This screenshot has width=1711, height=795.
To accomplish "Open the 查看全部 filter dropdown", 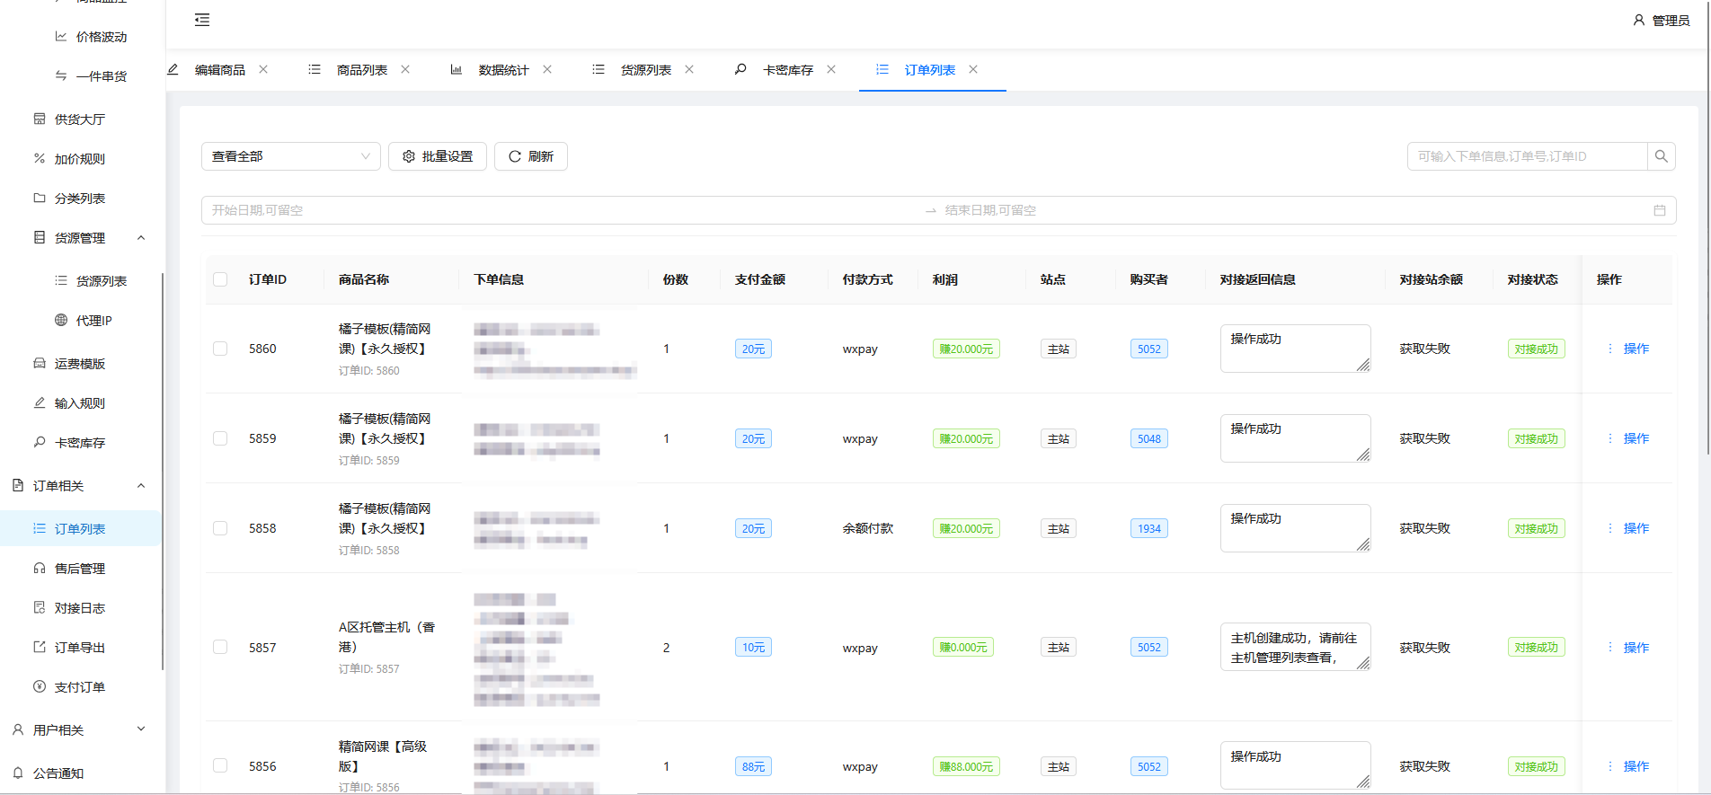I will click(x=290, y=156).
